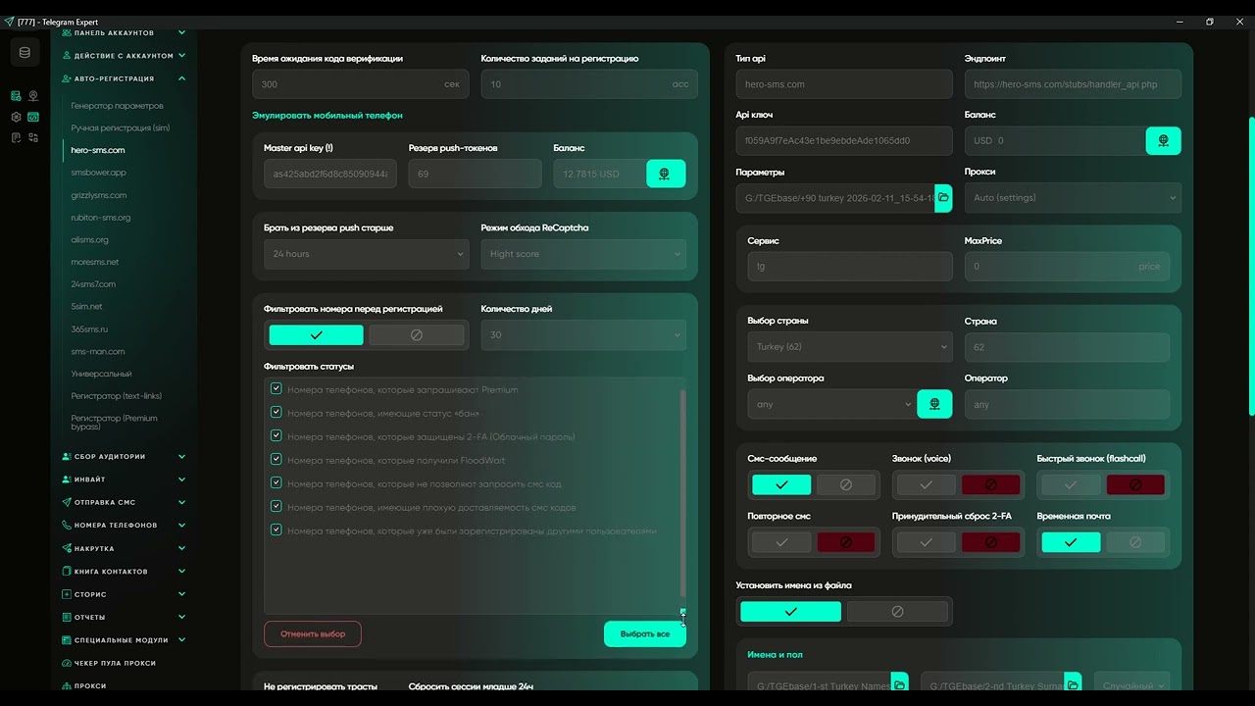
Task: Open Прокси dropdown 'Auto (settings)'
Action: [x=1073, y=197]
